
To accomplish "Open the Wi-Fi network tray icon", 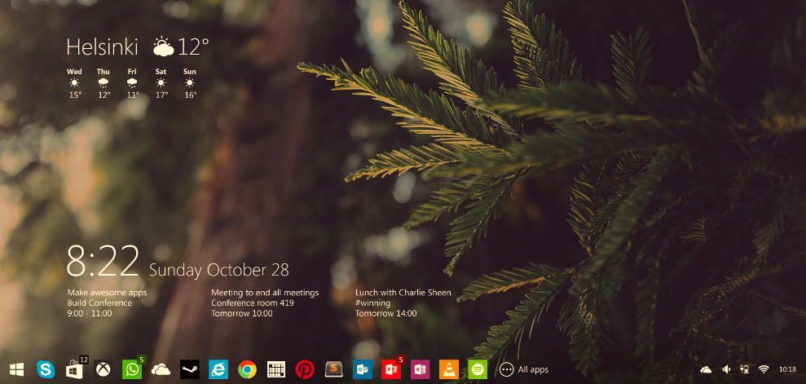I will point(764,369).
